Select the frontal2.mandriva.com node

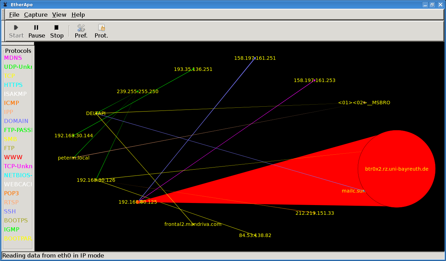(193, 224)
